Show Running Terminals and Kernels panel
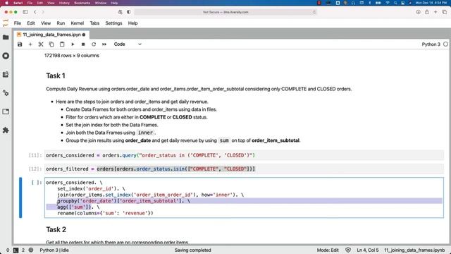This screenshot has width=451, height=254. point(6,56)
